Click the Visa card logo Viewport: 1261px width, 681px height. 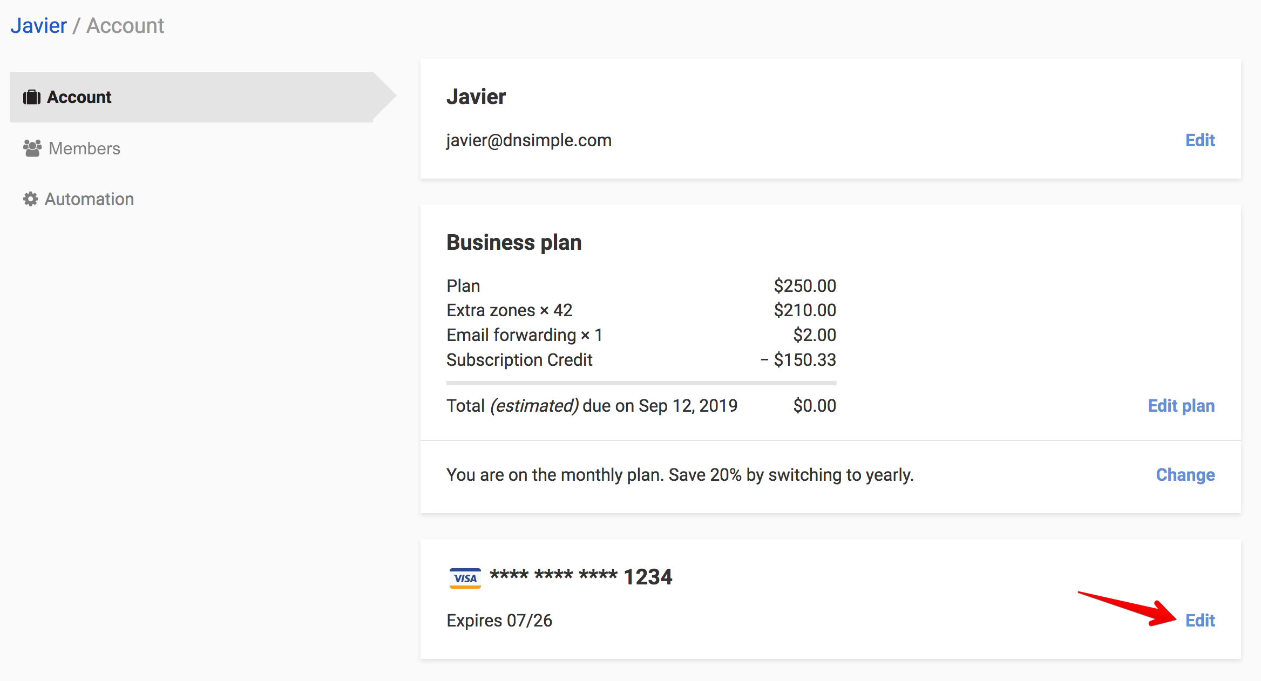pos(465,578)
